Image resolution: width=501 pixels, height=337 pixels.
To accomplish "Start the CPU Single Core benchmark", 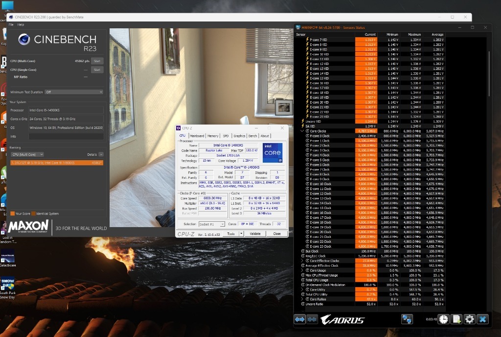I will pos(97,69).
